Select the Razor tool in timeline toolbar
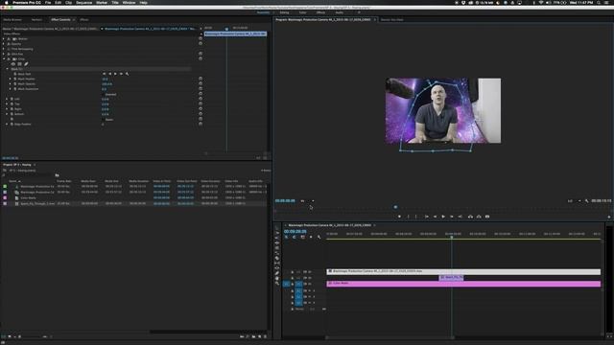 point(277,258)
